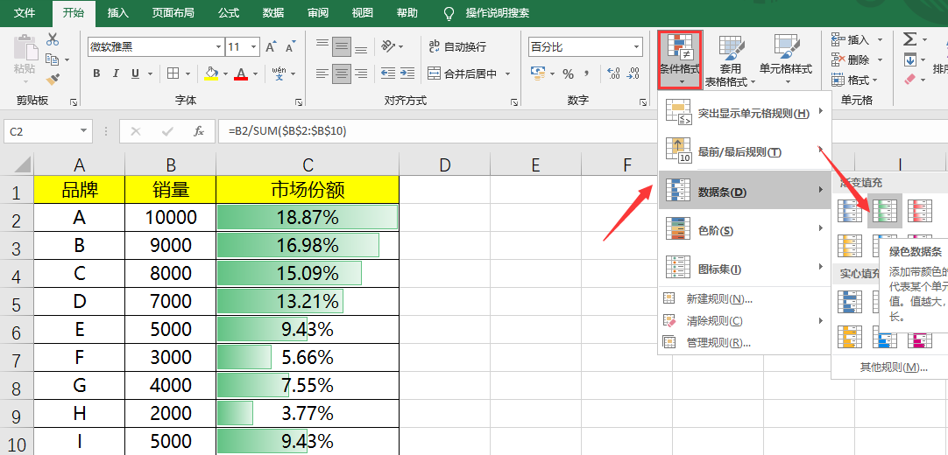Click the 条件格式 conditional formatting button
The width and height of the screenshot is (948, 455).
pos(681,59)
